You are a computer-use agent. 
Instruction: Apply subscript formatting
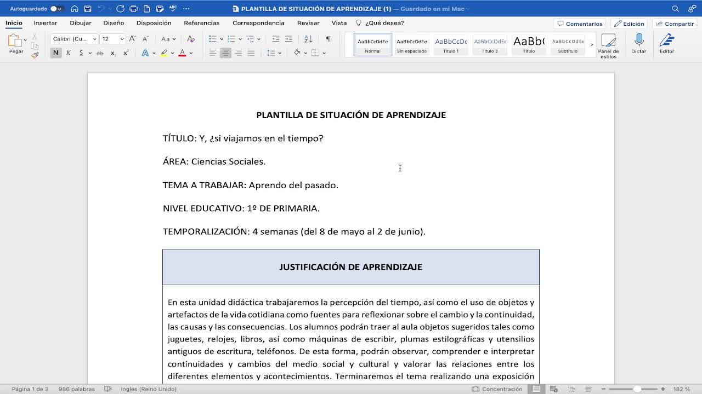point(113,53)
